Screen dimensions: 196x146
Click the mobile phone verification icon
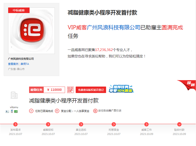click(12, 111)
